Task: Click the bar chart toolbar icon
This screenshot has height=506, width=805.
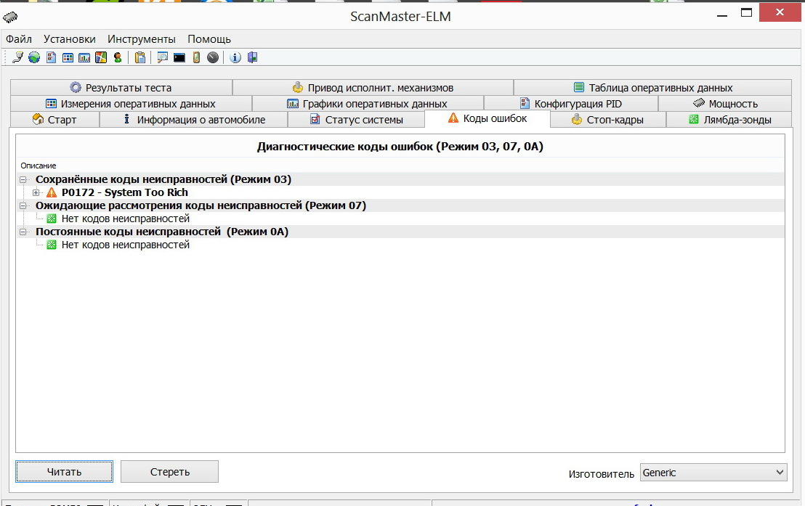Action: tap(84, 57)
